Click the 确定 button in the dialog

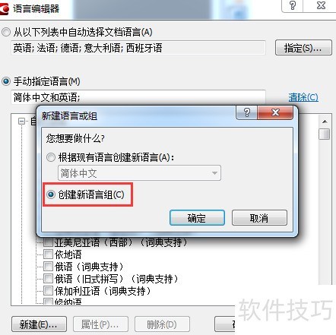pos(197,218)
